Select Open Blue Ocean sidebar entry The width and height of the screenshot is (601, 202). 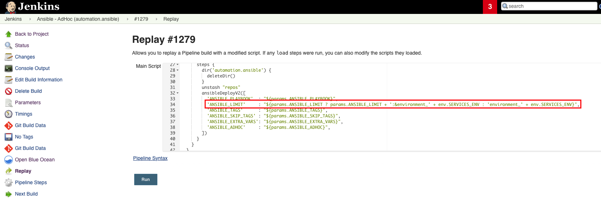click(35, 160)
